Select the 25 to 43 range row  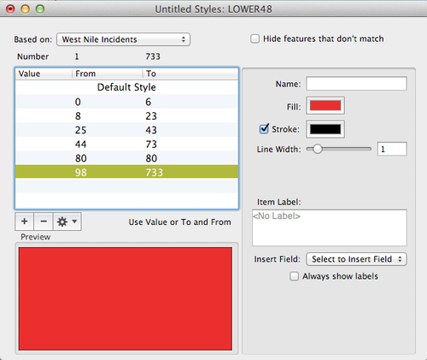126,130
